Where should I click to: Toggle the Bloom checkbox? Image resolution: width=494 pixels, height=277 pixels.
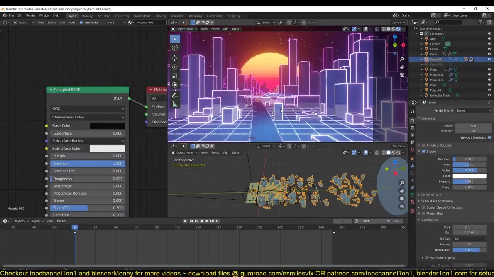[423, 151]
